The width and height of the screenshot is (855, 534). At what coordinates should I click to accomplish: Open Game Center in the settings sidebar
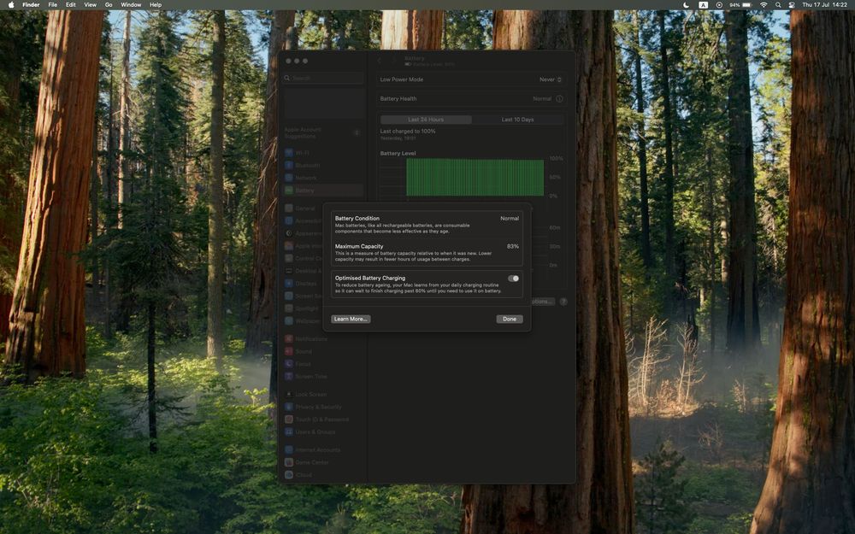pyautogui.click(x=323, y=462)
